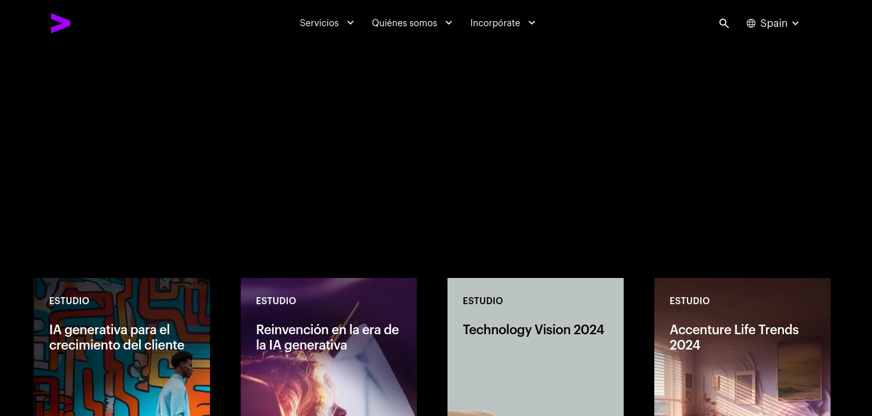Screen dimensions: 872x416
Task: Open "Reinvención en la era de la IA generativa"
Action: point(327,337)
